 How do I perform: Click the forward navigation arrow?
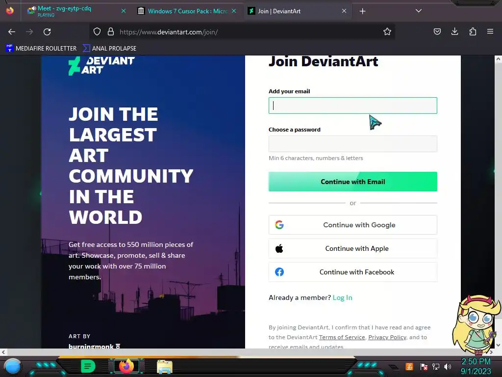coord(29,32)
